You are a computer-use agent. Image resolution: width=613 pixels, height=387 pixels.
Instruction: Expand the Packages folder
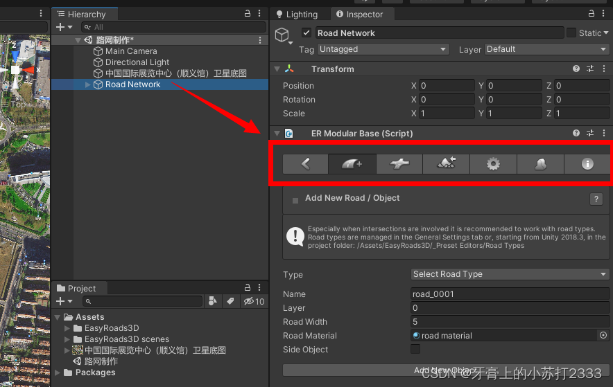pos(58,372)
